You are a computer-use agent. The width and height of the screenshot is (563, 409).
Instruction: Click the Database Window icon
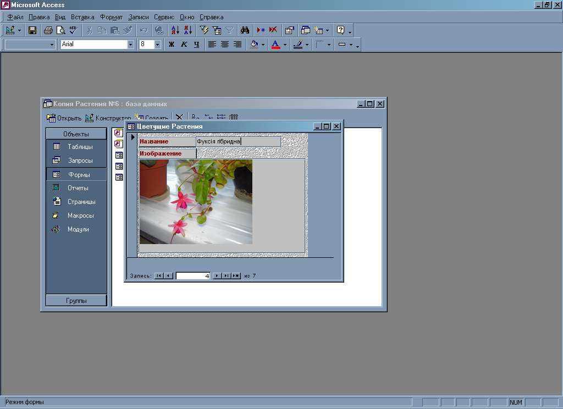coord(306,31)
